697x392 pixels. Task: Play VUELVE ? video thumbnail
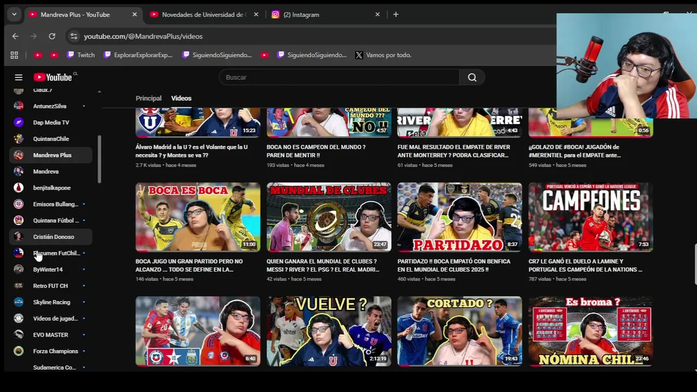pos(329,331)
